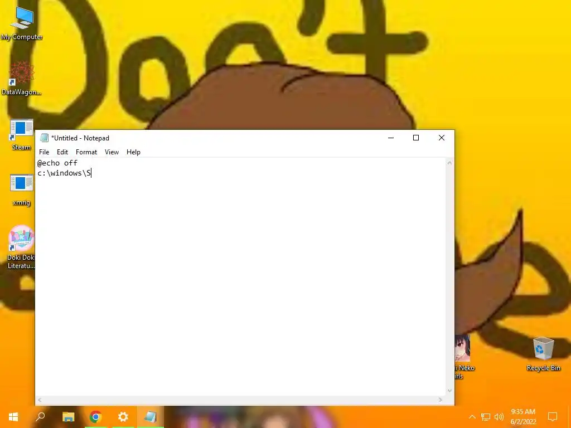Open the Help menu in Notepad

coord(133,152)
